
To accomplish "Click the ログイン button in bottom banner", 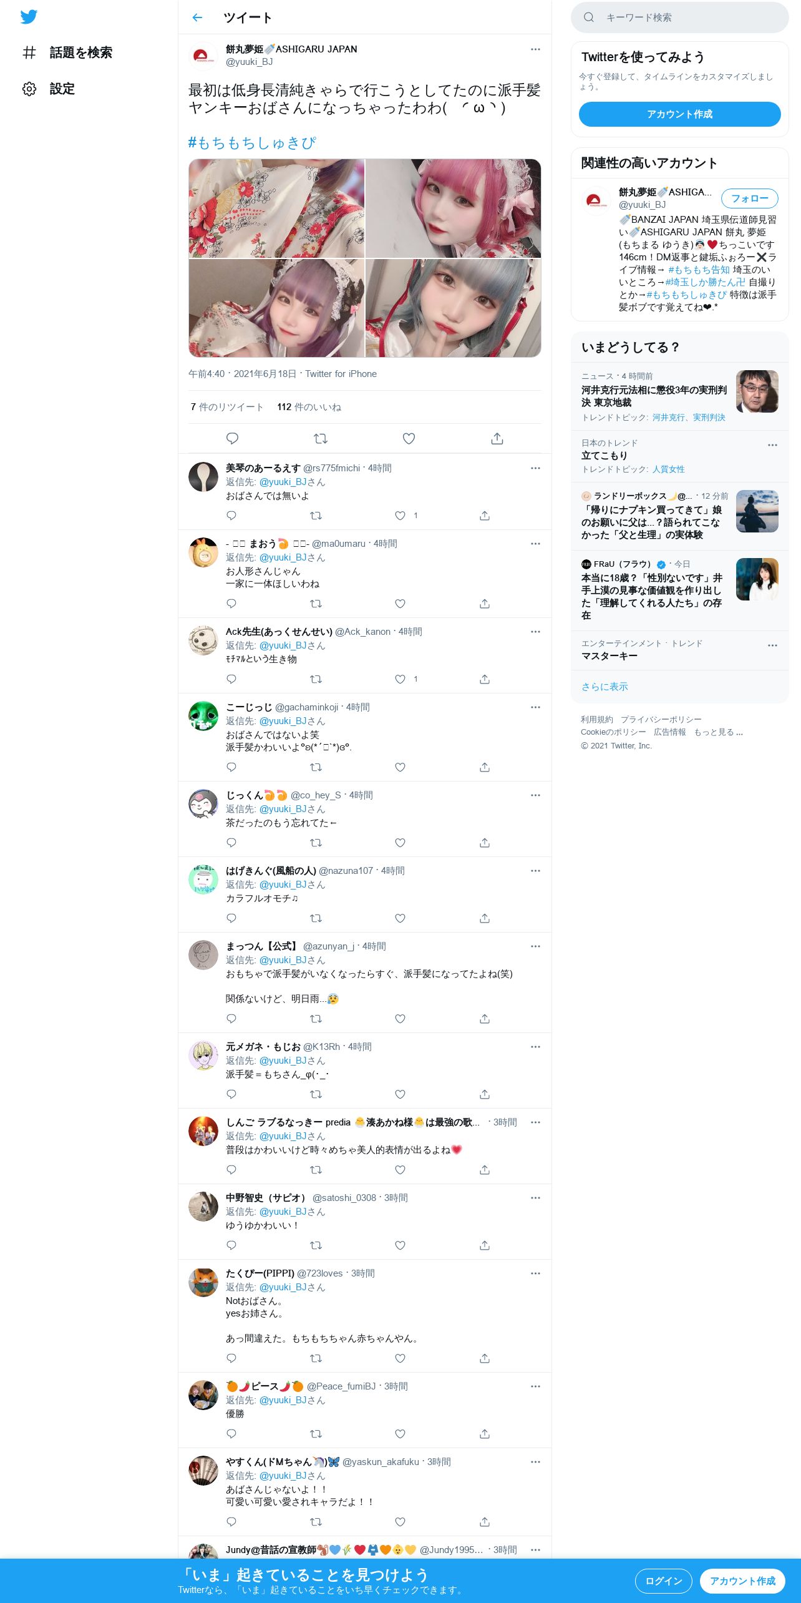I will 663,1581.
